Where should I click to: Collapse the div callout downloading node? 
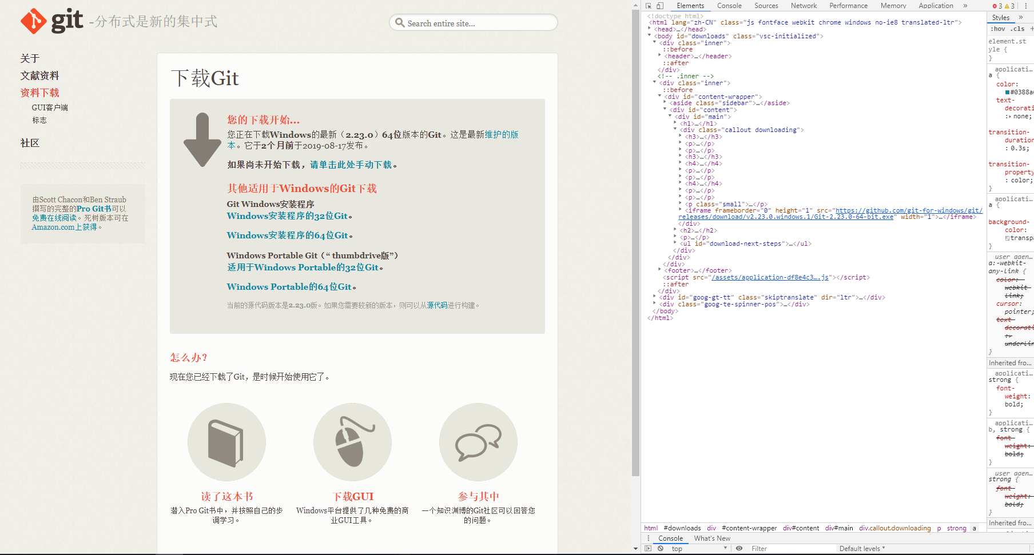pos(675,129)
